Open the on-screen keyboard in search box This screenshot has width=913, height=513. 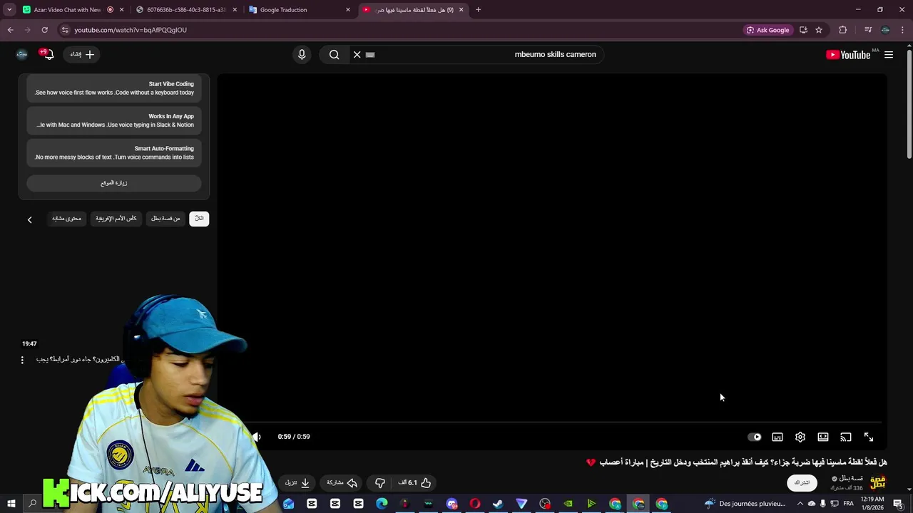point(370,54)
